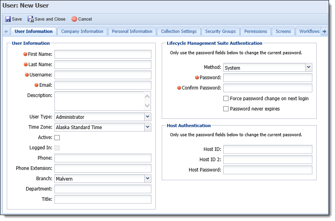This screenshot has height=221, width=335.
Task: Click Description scroll up arrow
Action: point(147,97)
